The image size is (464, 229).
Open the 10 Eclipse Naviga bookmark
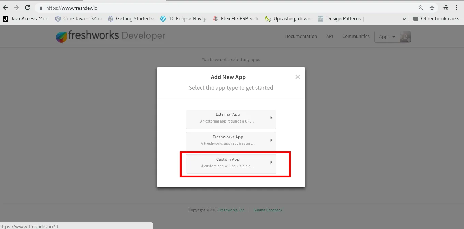(184, 19)
